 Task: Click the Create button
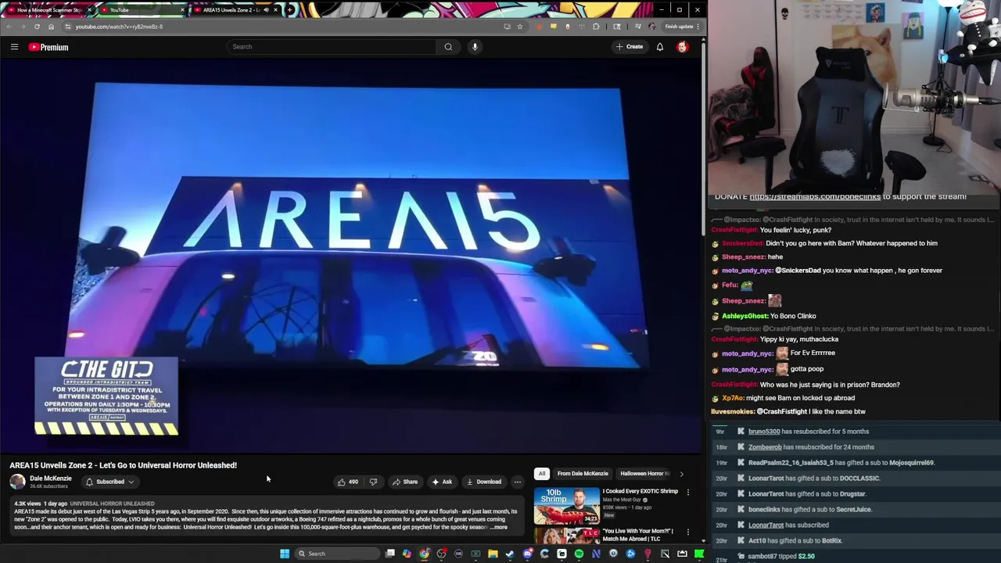629,47
